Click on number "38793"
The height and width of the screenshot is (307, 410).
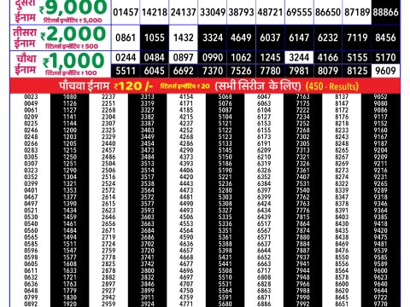241,12
